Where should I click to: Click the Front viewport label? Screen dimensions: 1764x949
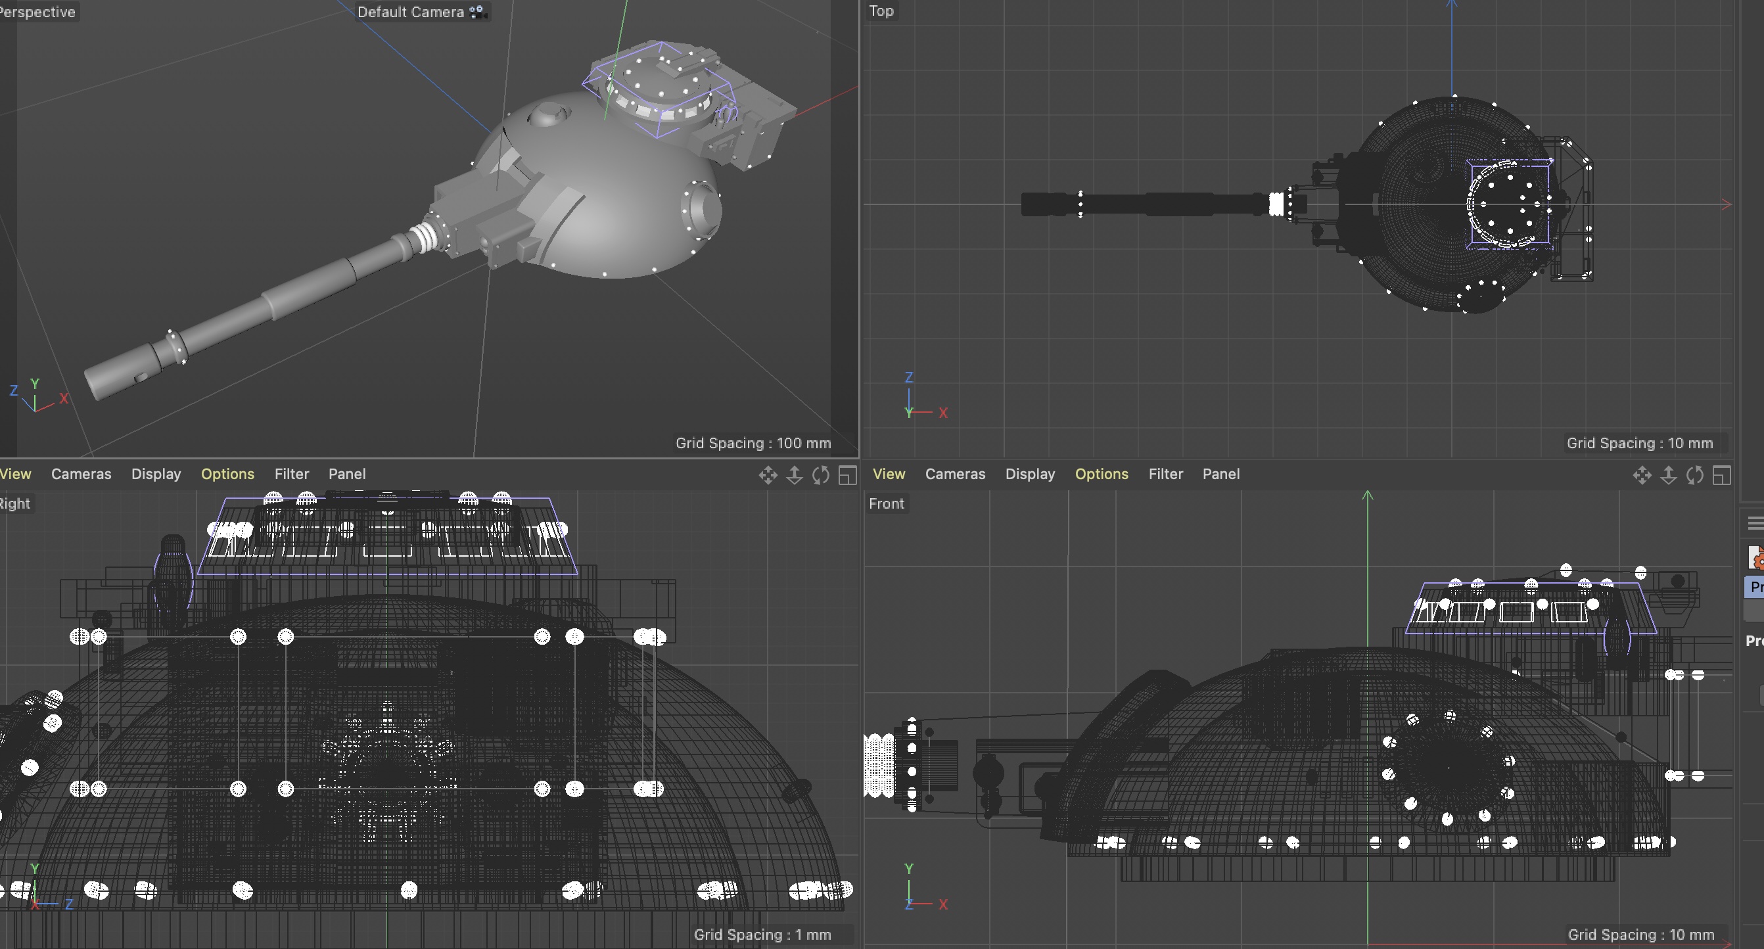point(886,503)
